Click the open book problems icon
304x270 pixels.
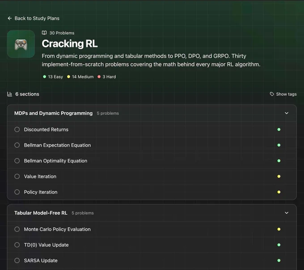pos(44,33)
